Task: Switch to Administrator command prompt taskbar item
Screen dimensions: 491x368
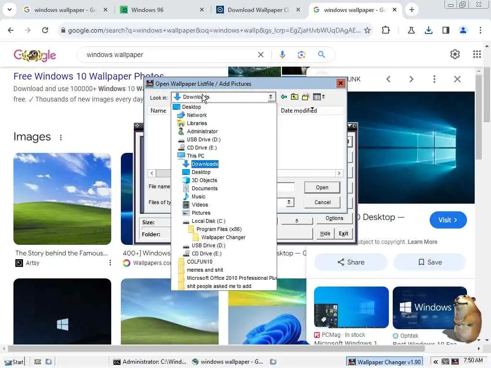Action: point(150,362)
